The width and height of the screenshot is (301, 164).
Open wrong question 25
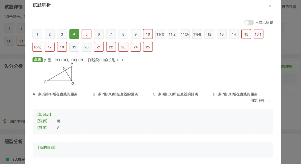click(148, 47)
